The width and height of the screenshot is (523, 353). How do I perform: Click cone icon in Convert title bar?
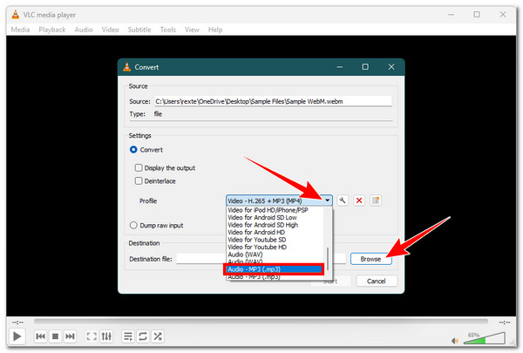(x=126, y=67)
